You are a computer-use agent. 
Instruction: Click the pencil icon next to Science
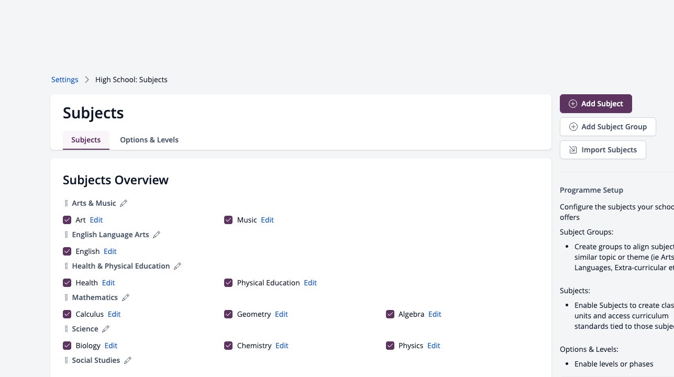tap(106, 329)
